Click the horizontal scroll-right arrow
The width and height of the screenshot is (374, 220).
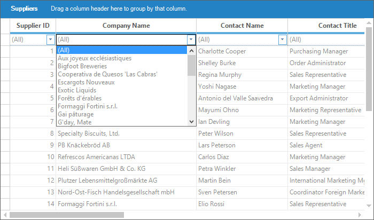(360, 215)
